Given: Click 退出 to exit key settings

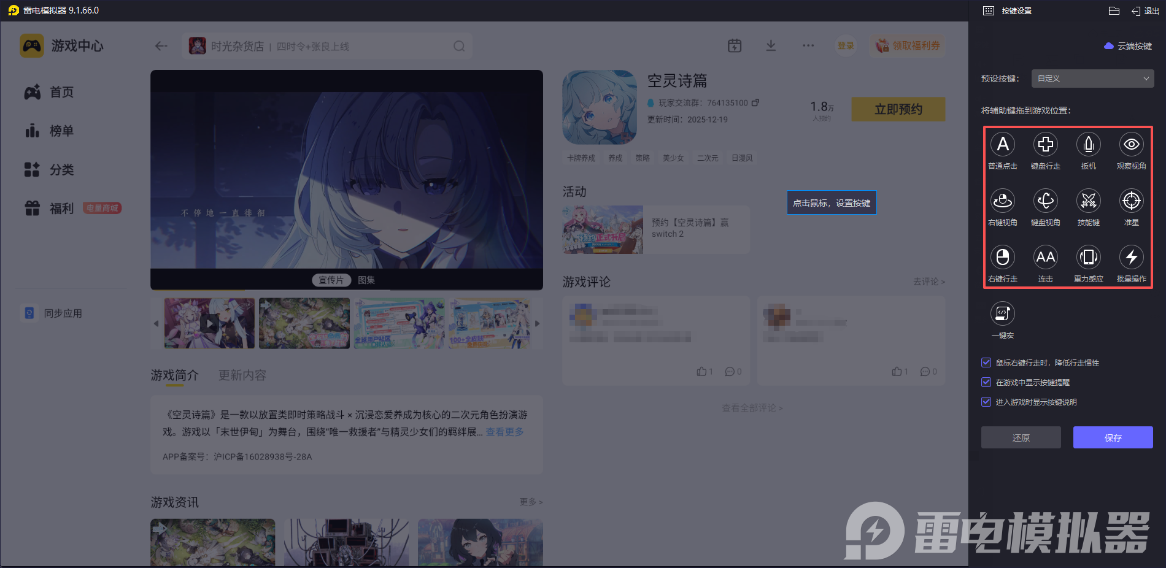Looking at the screenshot, I should tap(1145, 11).
